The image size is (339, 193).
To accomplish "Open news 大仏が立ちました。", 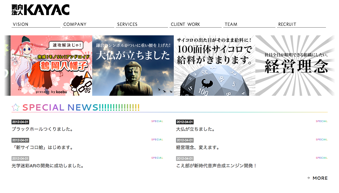I will tap(195, 129).
